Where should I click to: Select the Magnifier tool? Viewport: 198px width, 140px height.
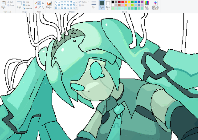[x=43, y=8]
